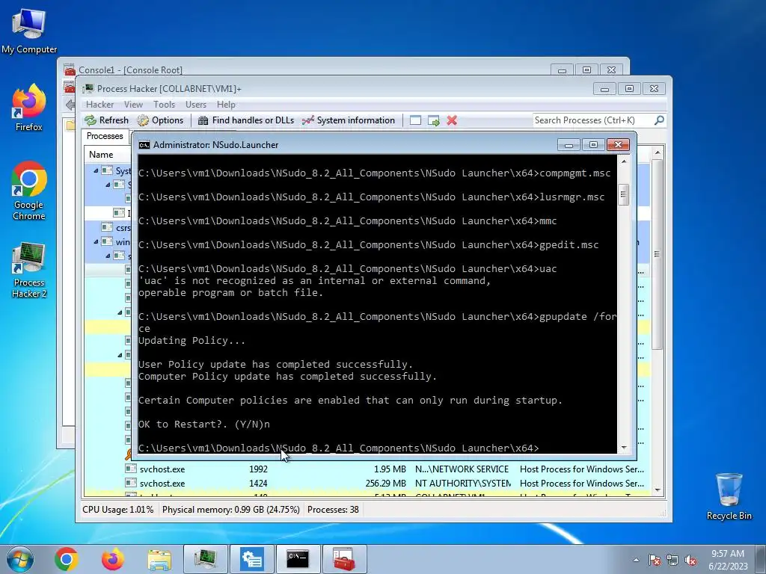This screenshot has width=766, height=574.
Task: Open the Users menu
Action: click(196, 105)
